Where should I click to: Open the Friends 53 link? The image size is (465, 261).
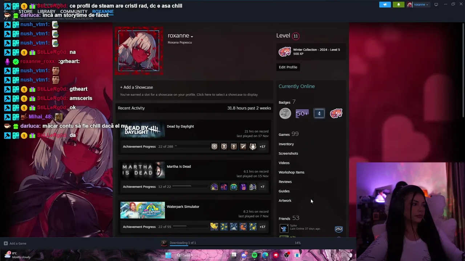point(289,218)
